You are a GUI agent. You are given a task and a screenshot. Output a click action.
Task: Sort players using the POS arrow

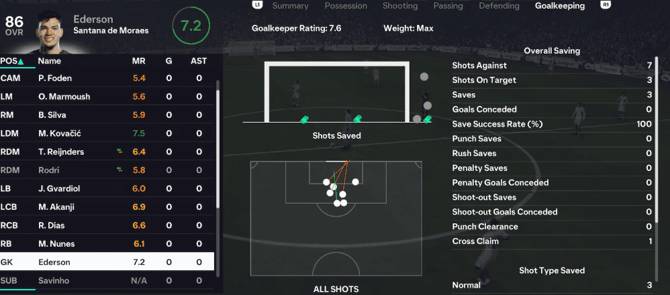pyautogui.click(x=21, y=62)
